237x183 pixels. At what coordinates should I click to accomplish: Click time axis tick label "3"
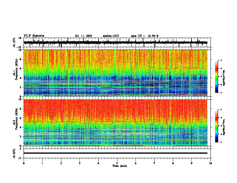click(x=80, y=163)
